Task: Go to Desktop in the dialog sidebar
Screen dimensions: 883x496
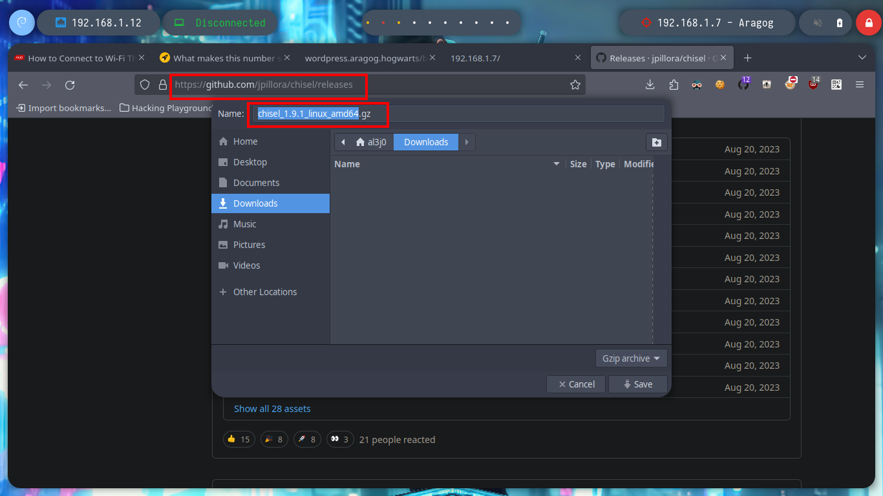Action: 270,162
